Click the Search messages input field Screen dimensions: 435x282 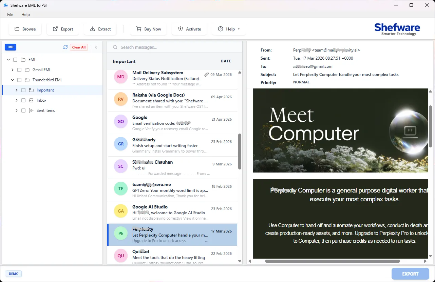[x=175, y=47]
